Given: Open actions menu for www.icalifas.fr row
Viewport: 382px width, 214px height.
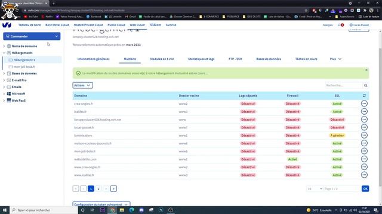Looking at the screenshot, I should pyautogui.click(x=364, y=175).
